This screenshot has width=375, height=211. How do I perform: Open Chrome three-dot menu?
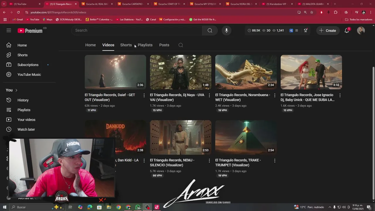click(371, 12)
